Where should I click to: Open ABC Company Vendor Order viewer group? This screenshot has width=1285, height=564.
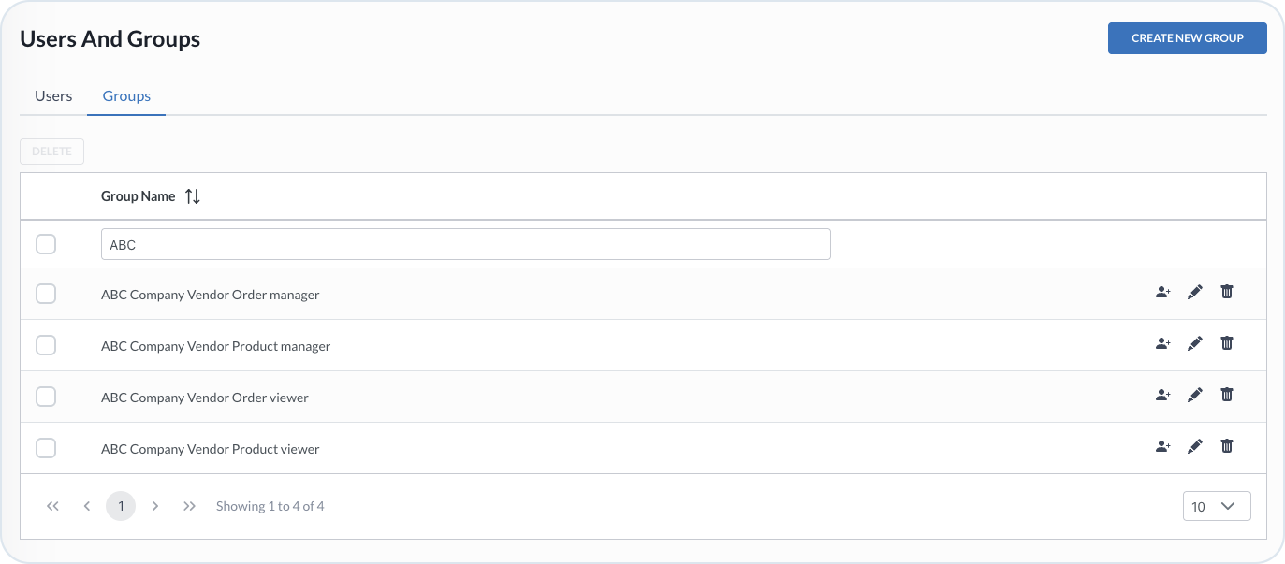[205, 398]
